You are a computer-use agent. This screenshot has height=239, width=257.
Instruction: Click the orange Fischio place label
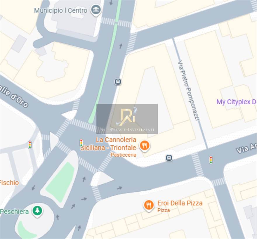(x=9, y=183)
